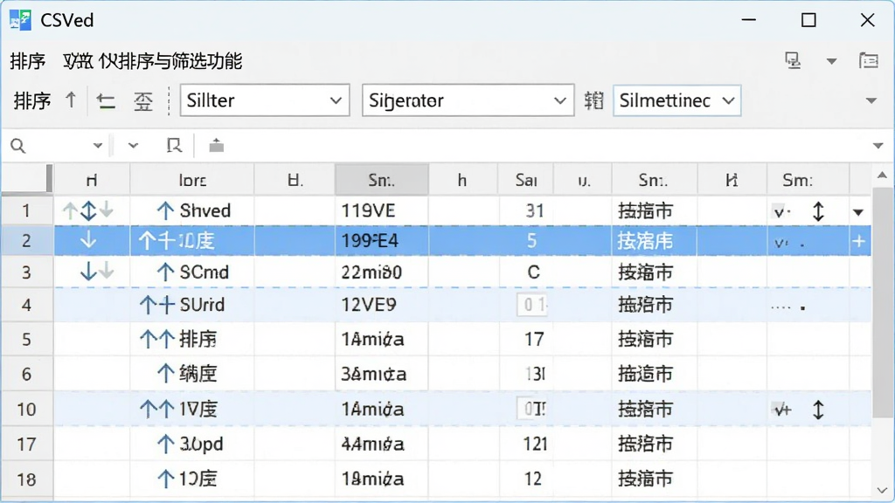
Task: Click the vertical scrollbar down arrow
Action: click(883, 491)
